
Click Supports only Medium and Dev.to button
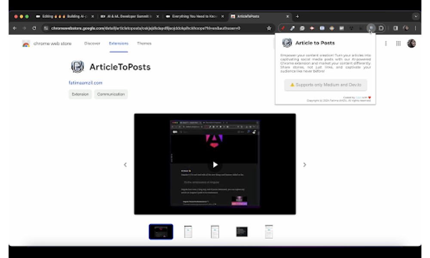[326, 85]
